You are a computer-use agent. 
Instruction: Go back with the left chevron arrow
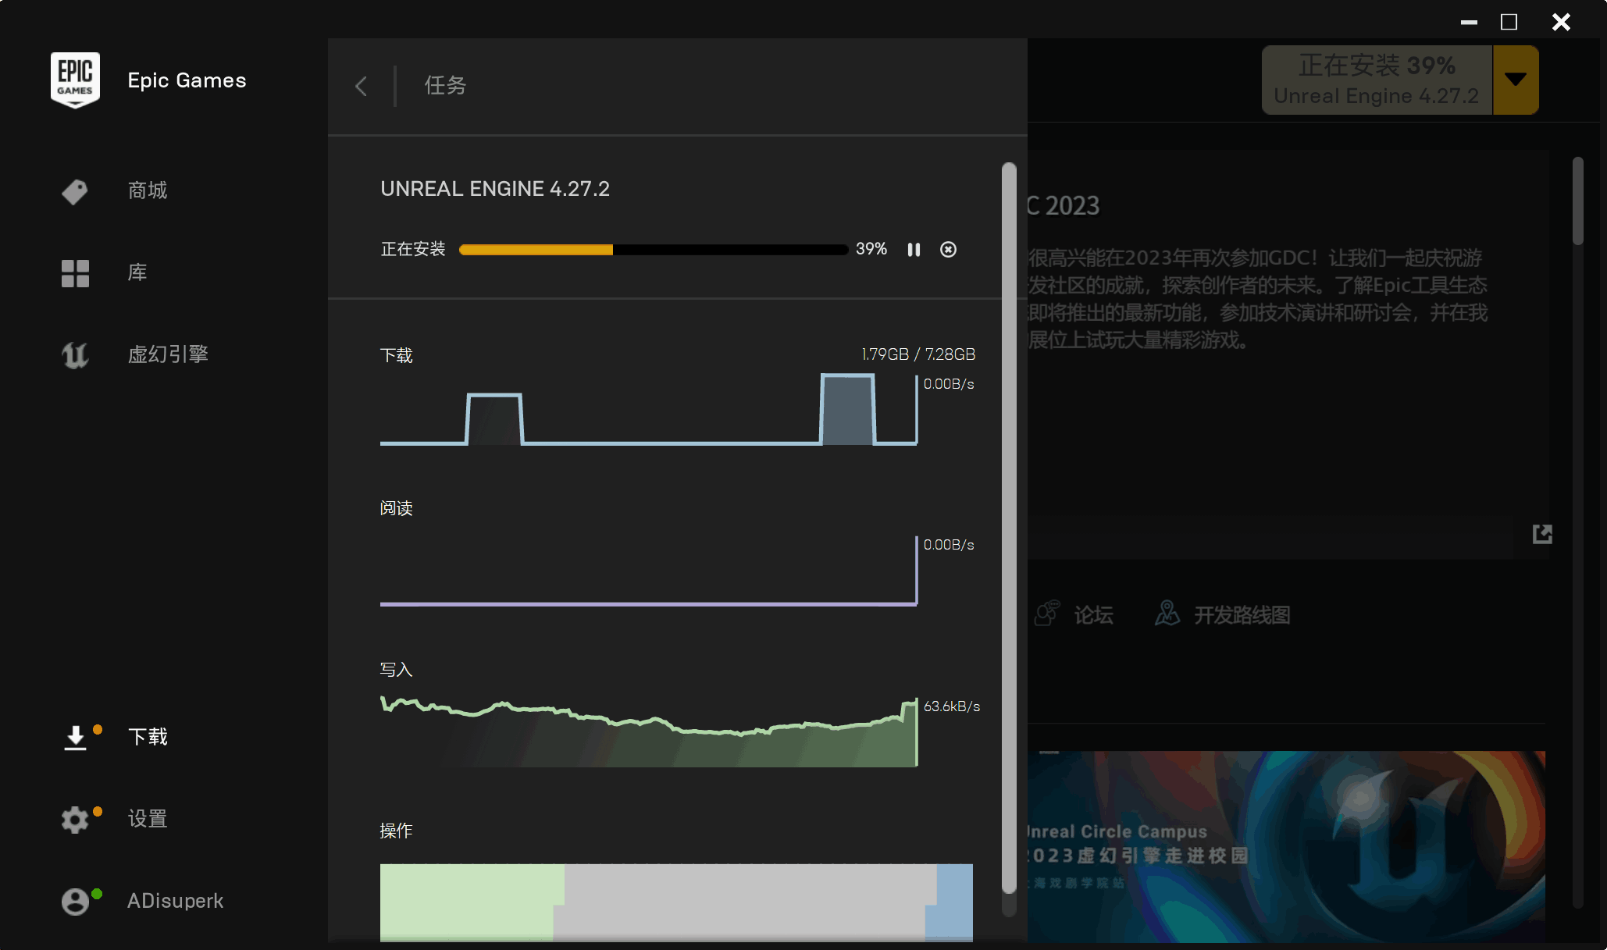click(x=361, y=86)
